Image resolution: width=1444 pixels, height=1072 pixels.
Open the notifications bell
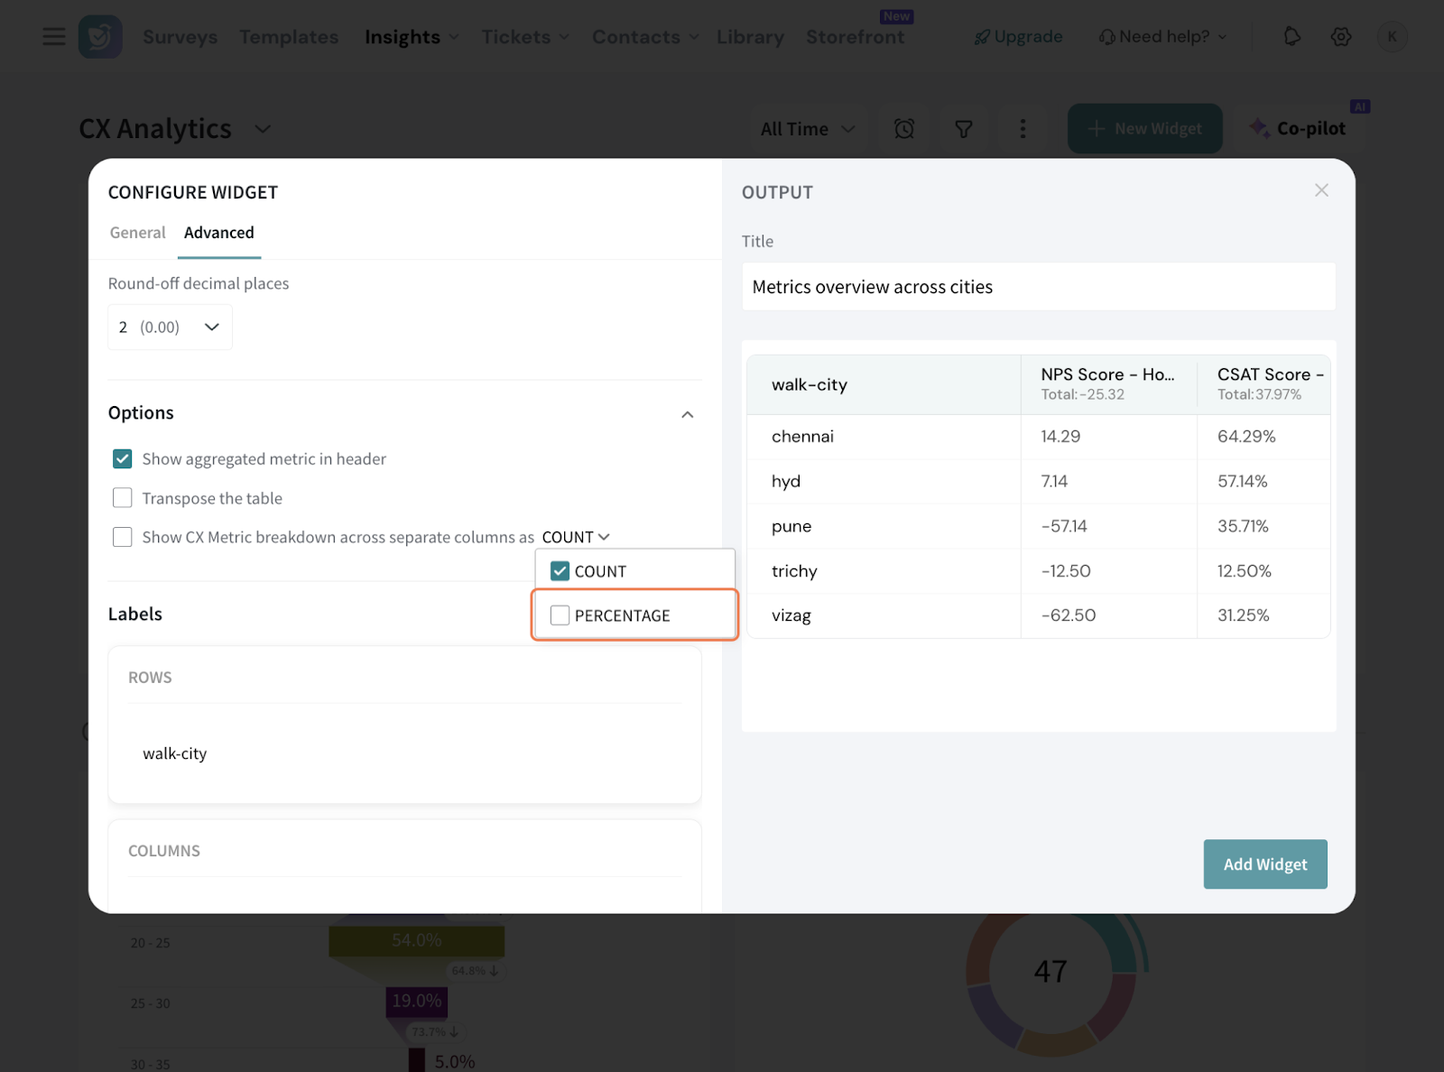[1291, 37]
